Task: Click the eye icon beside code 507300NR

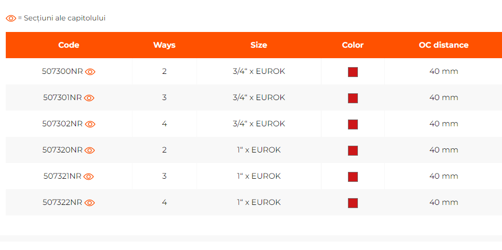Action: [x=90, y=72]
